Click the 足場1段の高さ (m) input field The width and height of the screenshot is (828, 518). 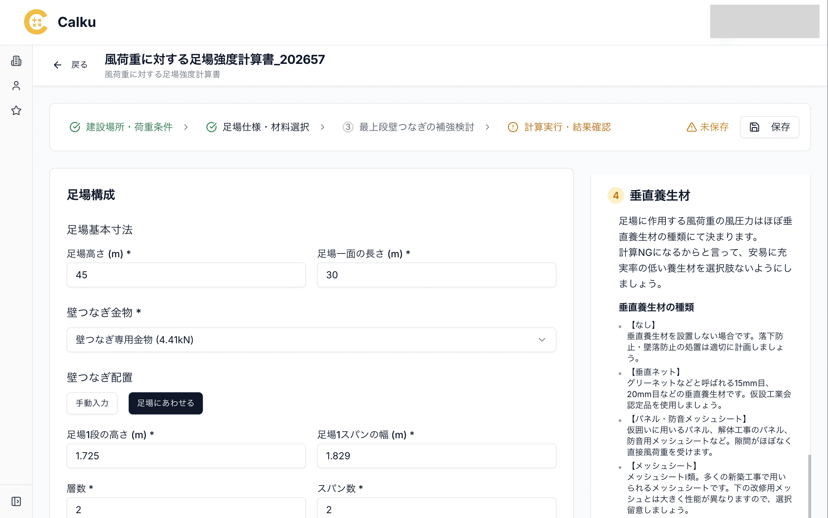point(186,456)
